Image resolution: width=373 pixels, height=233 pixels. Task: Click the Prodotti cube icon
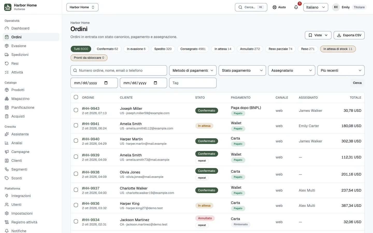tap(7, 90)
